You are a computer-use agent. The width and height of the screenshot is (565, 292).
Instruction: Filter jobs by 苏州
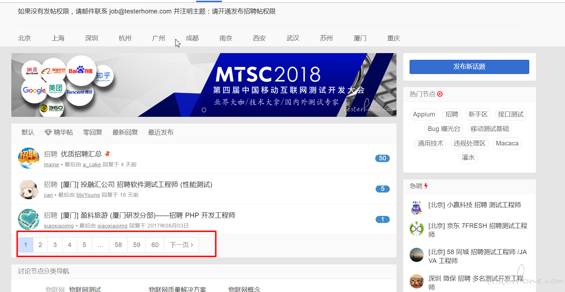(326, 38)
